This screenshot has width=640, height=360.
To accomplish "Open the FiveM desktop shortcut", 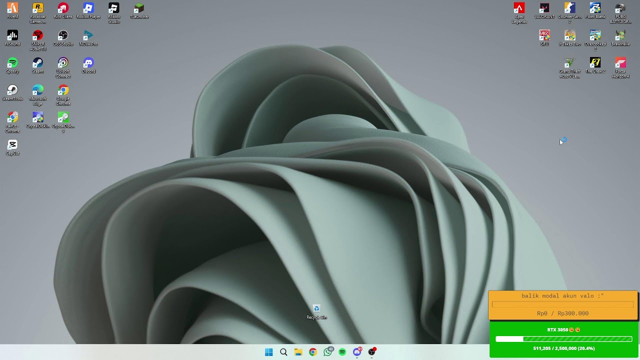I will (x=12, y=10).
